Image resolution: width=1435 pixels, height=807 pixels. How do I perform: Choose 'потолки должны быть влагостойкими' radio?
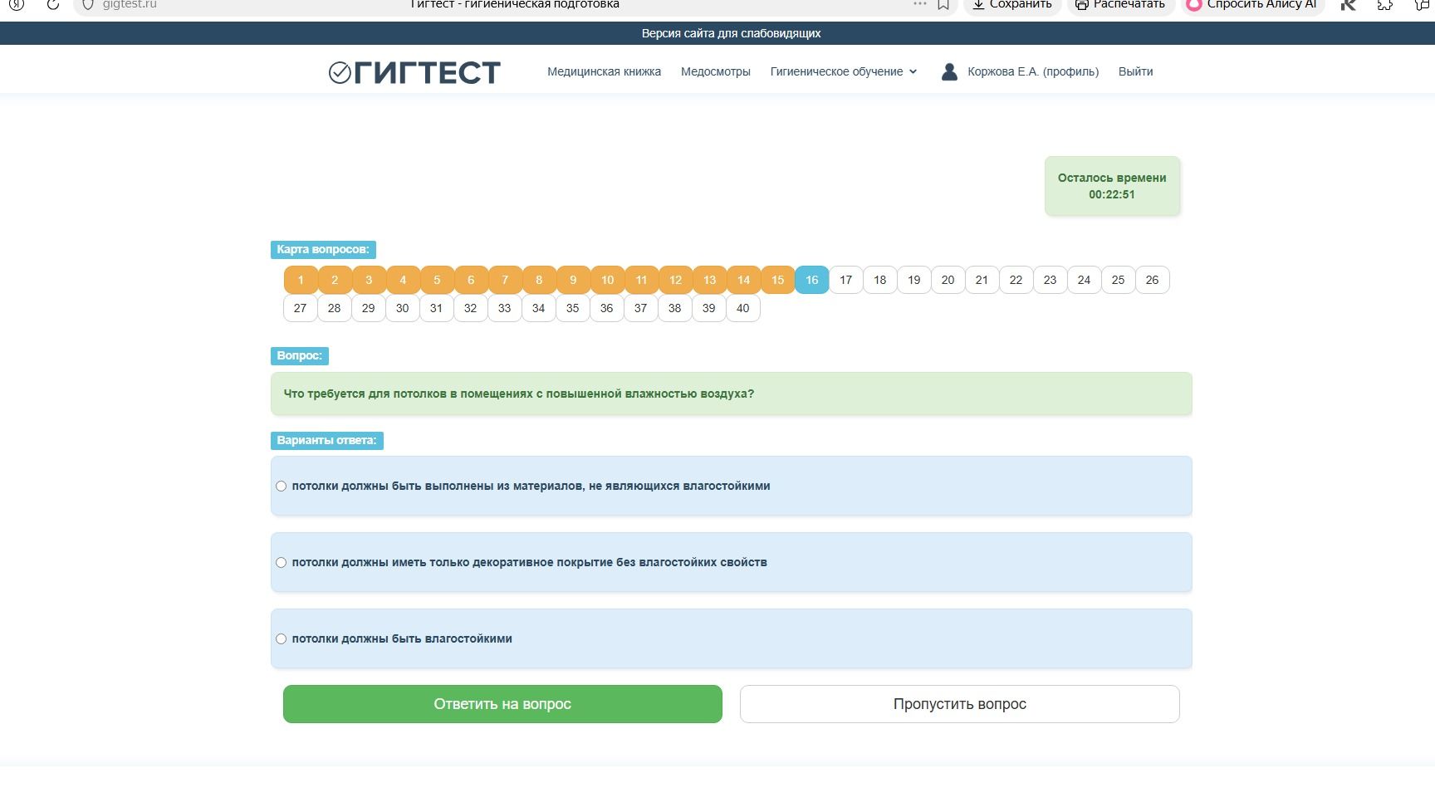point(281,639)
